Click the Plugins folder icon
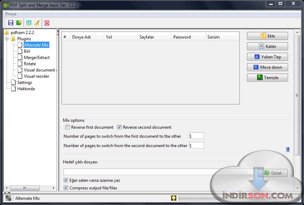This screenshot has width=304, height=205. (13, 39)
